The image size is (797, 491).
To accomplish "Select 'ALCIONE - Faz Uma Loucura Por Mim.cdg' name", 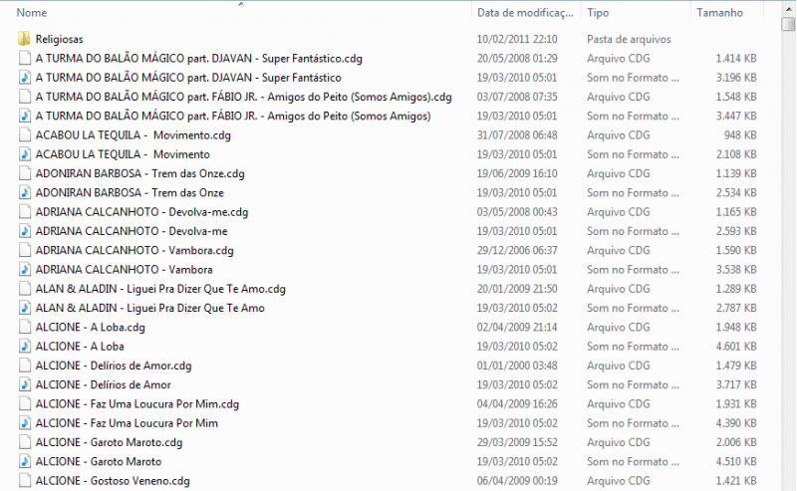I will click(x=137, y=404).
